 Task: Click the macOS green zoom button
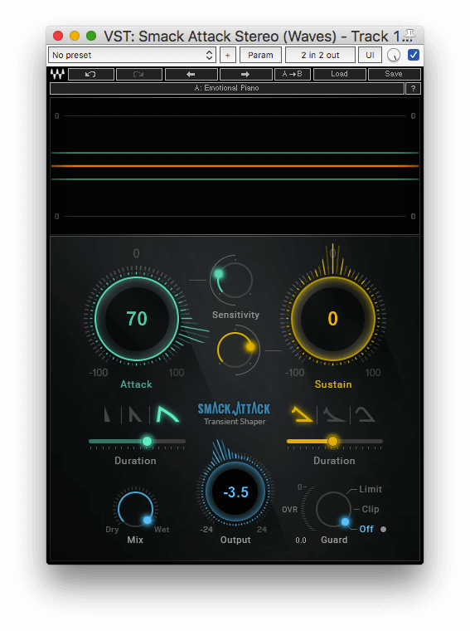tap(91, 36)
